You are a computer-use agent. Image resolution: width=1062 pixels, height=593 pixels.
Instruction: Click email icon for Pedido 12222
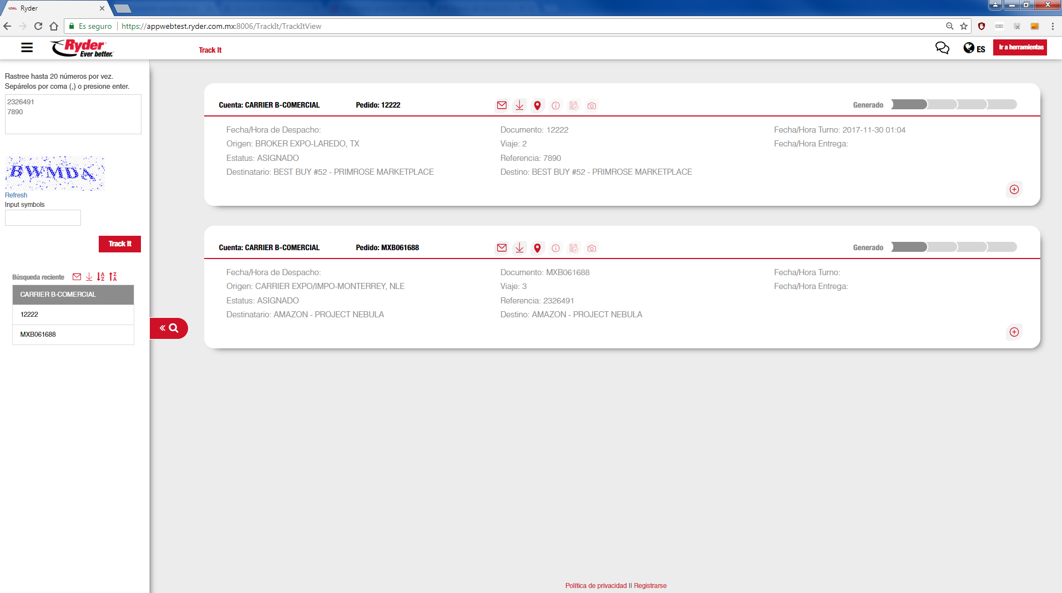pos(502,105)
